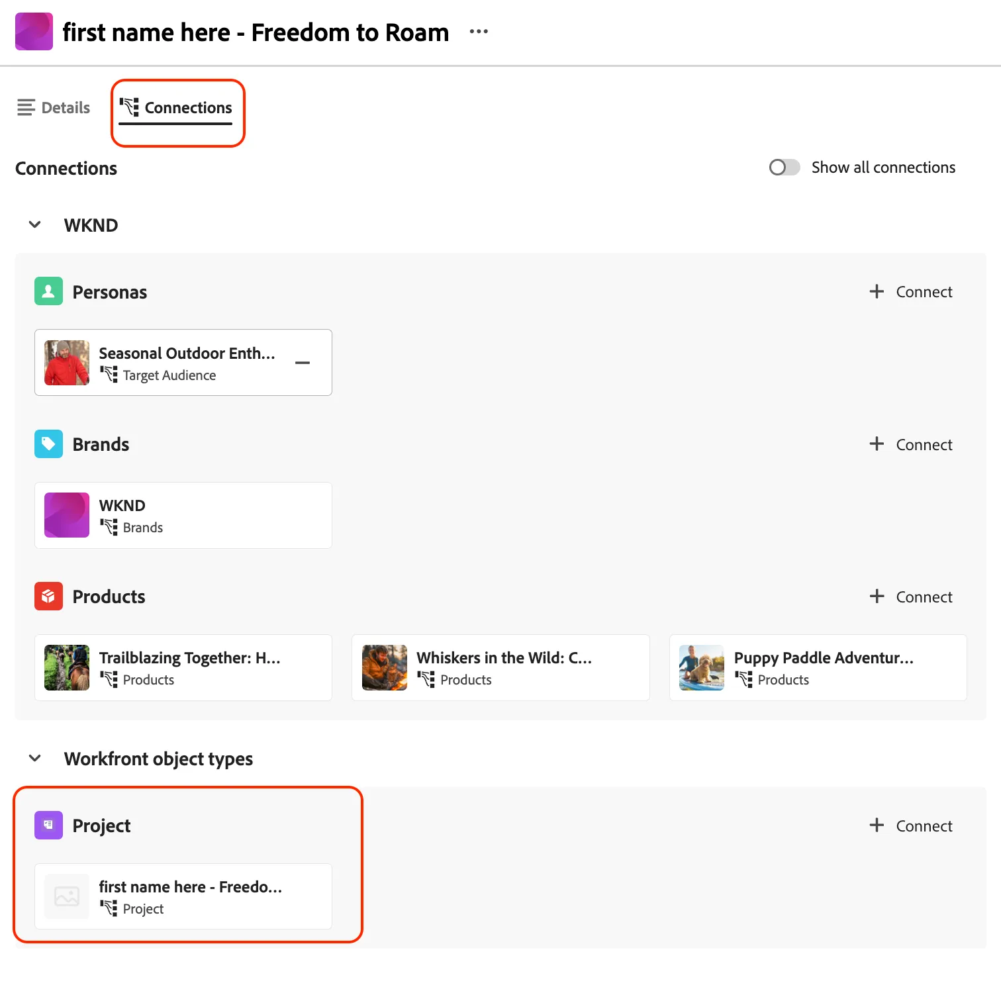Click the 'Seasonal Outdoor Enth...' card title
Viewport: 1001px width, 997px height.
click(187, 354)
